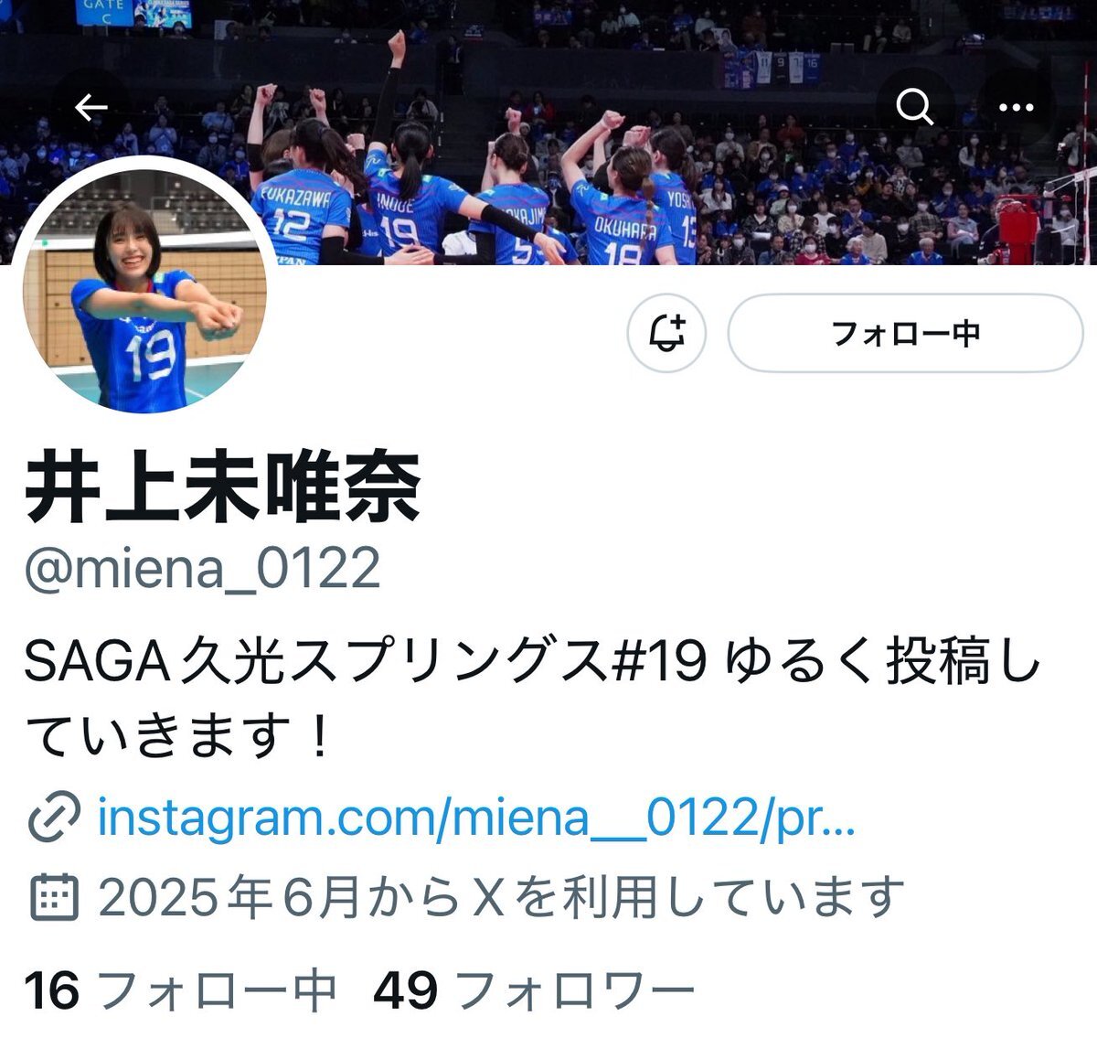The height and width of the screenshot is (1048, 1097).
Task: Toggle post notifications with the bell icon
Action: click(x=668, y=333)
